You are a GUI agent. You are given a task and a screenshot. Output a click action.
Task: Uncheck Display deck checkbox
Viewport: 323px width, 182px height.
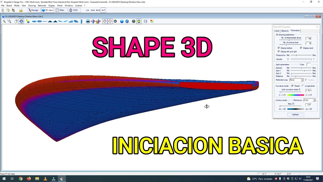point(301,48)
